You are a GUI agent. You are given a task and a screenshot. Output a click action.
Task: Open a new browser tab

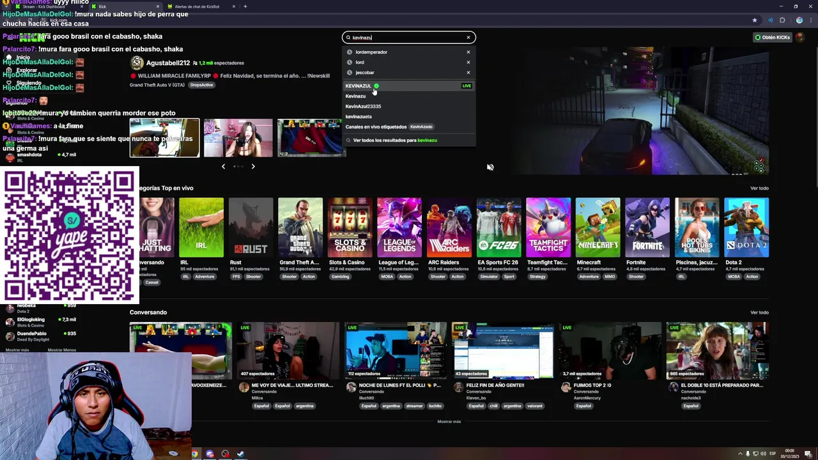click(245, 6)
